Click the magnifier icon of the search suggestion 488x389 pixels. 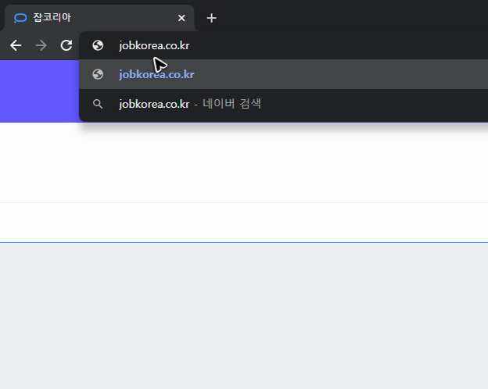pos(98,104)
